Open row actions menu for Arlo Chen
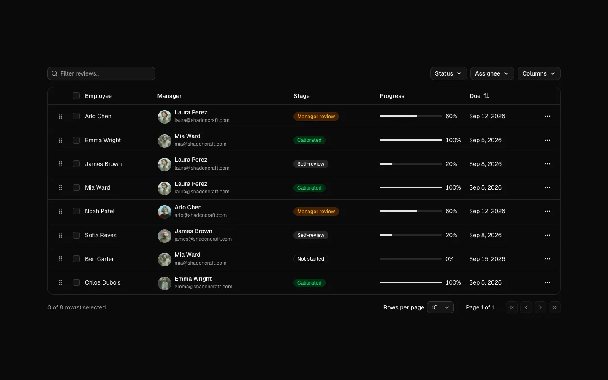 pyautogui.click(x=548, y=116)
